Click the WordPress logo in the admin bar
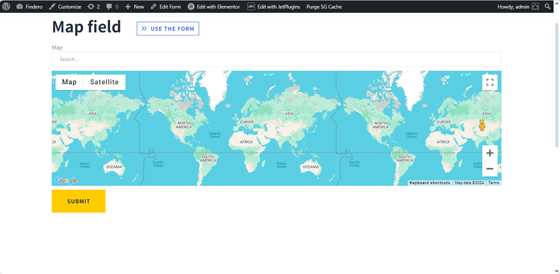The height and width of the screenshot is (274, 560). point(5,7)
